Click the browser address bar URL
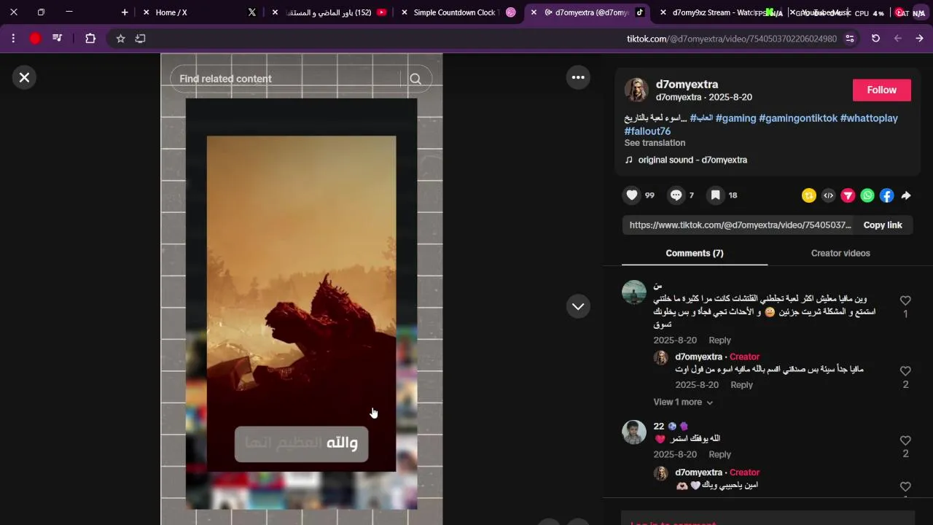933x525 pixels. tap(732, 39)
